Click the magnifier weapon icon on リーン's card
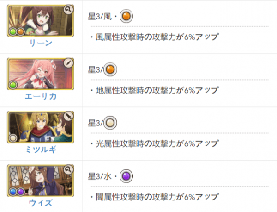This screenshot has height=212, width=277. point(68,10)
